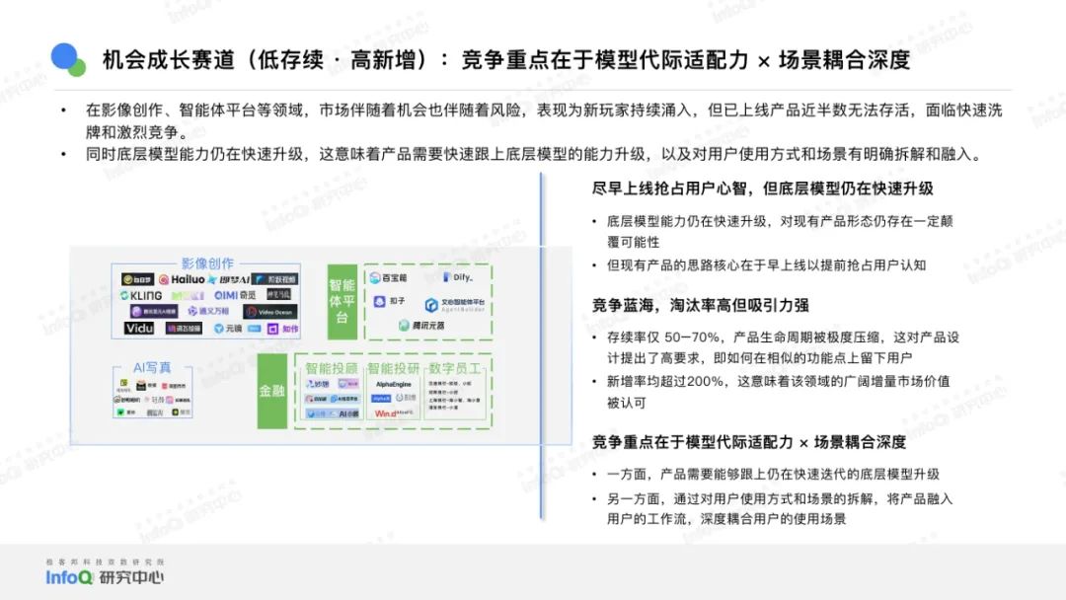The height and width of the screenshot is (600, 1066).
Task: Click heading 尽早上线抢占用户心智
Action: click(x=762, y=188)
